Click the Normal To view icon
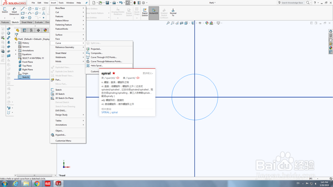 [173, 13]
